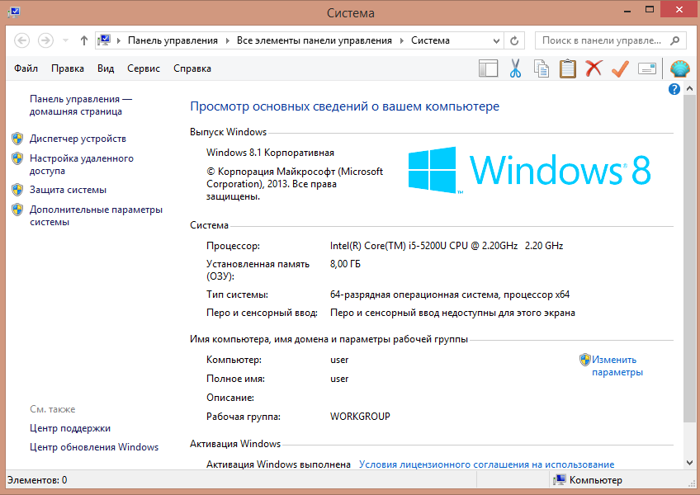Open the Правка menu
700x495 pixels.
(68, 68)
